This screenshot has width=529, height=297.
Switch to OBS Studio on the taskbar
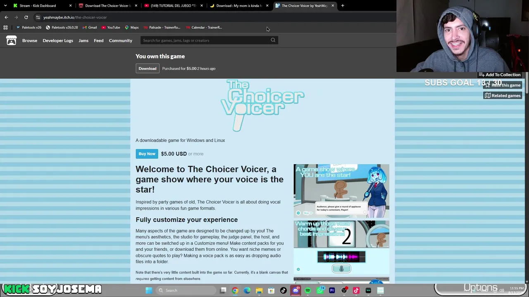344,290
